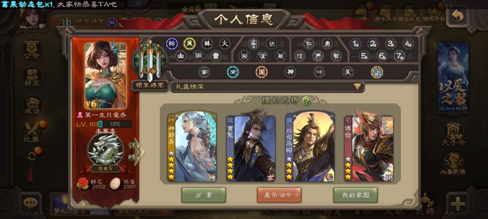Toggle the 风 package badge
This screenshot has width=488, height=219.
[x=189, y=44]
